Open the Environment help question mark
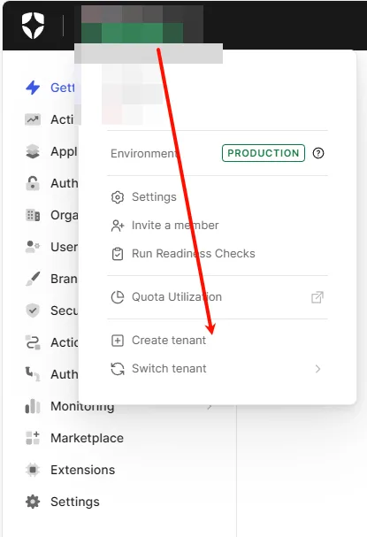 pos(318,153)
